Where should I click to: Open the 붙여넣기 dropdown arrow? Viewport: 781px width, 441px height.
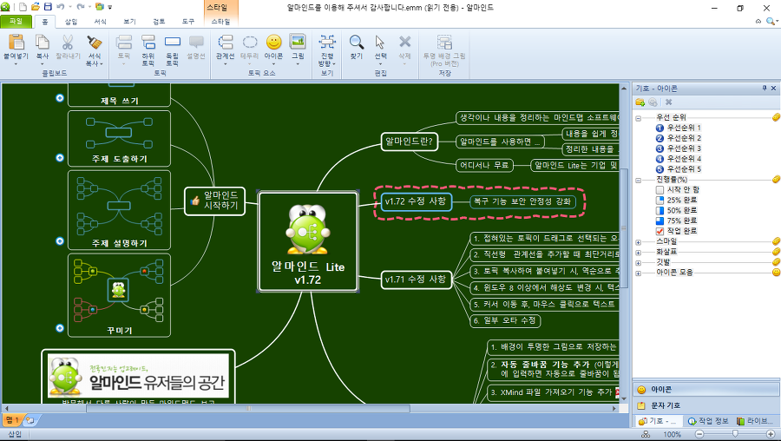pyautogui.click(x=16, y=63)
